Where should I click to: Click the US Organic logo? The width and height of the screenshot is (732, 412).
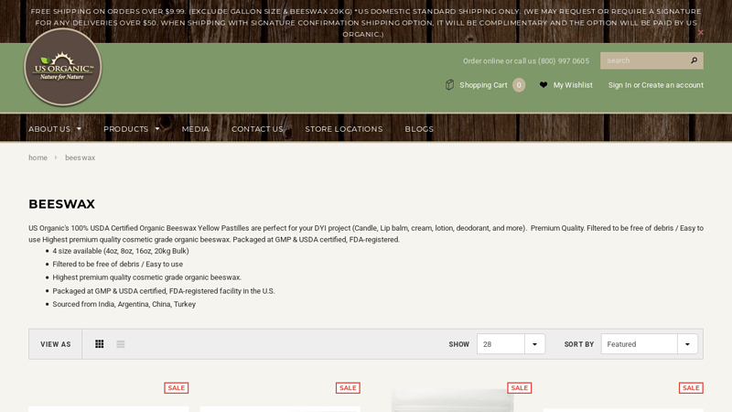62,67
